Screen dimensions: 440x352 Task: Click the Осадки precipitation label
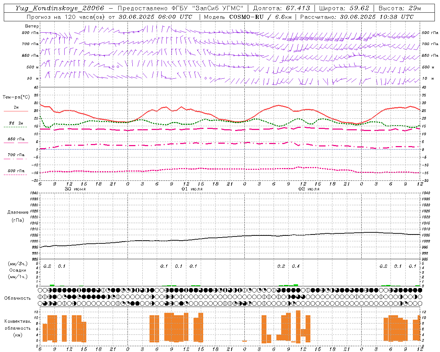pos(18,270)
